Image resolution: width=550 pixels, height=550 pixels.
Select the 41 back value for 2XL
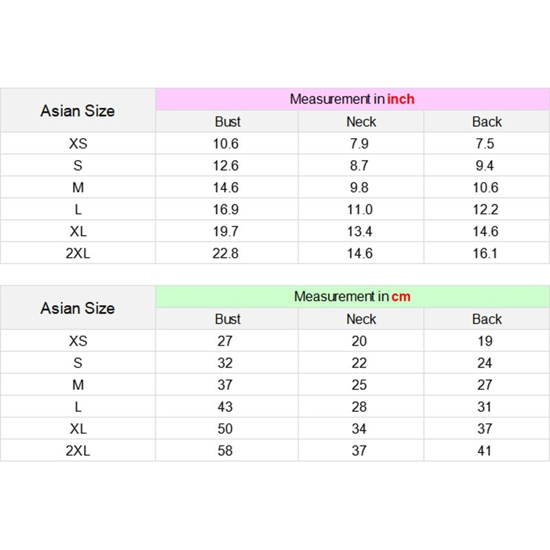point(485,451)
